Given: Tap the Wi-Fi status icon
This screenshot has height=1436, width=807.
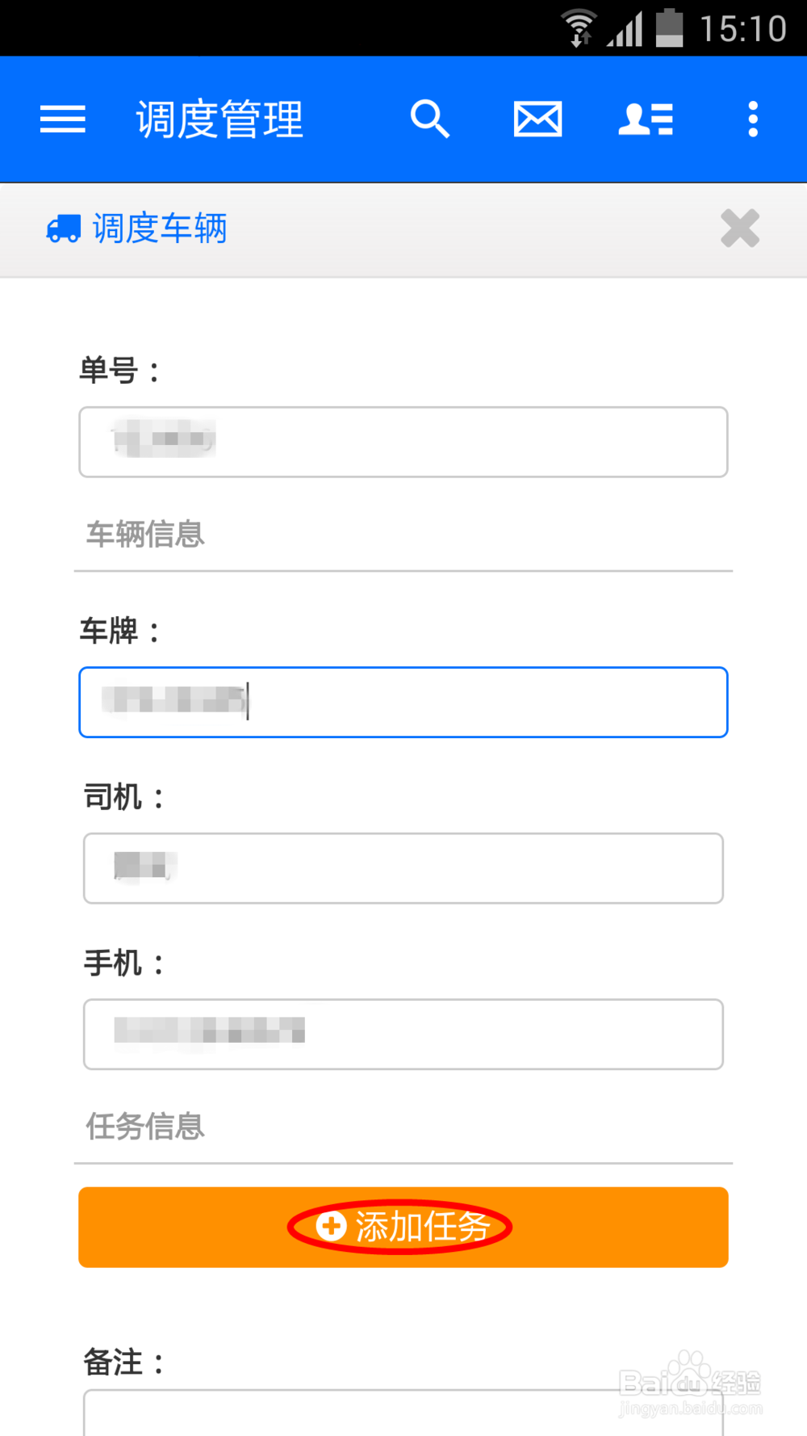Looking at the screenshot, I should point(579,28).
